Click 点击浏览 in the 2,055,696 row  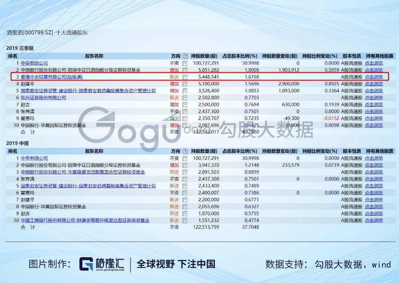click(x=374, y=206)
